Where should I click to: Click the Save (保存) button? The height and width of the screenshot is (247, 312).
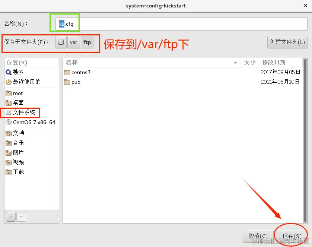tap(292, 236)
